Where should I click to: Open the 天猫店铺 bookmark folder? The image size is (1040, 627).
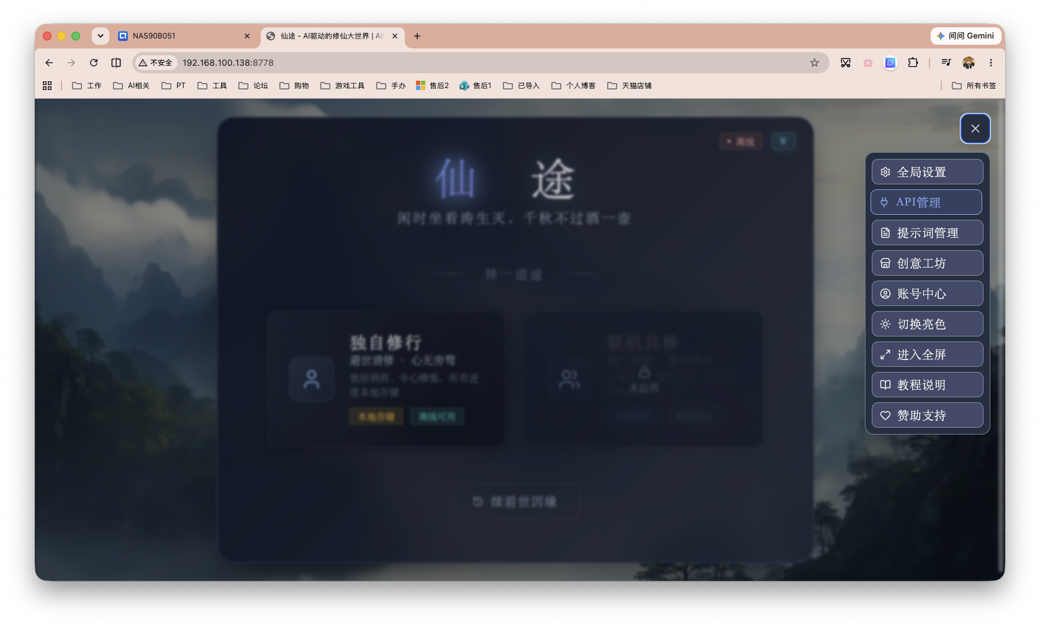(629, 86)
